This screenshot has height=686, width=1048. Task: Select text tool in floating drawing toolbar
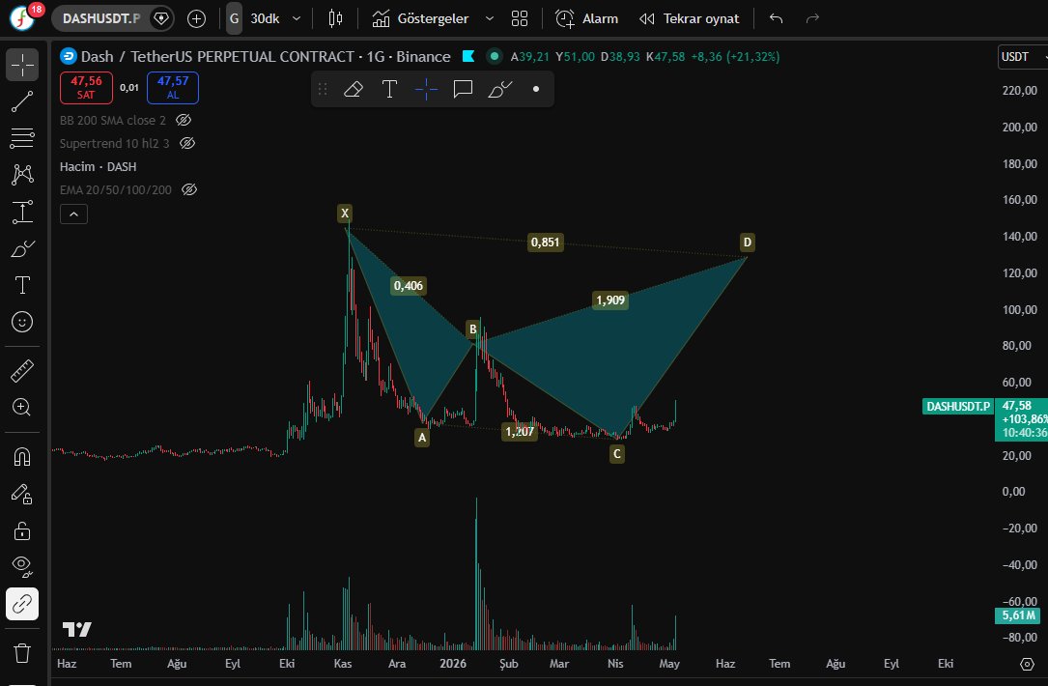tap(389, 89)
